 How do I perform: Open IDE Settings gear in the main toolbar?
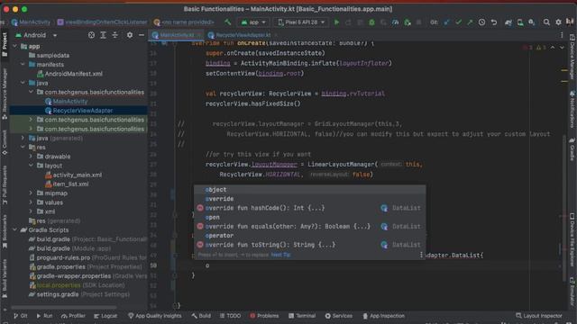click(558, 22)
